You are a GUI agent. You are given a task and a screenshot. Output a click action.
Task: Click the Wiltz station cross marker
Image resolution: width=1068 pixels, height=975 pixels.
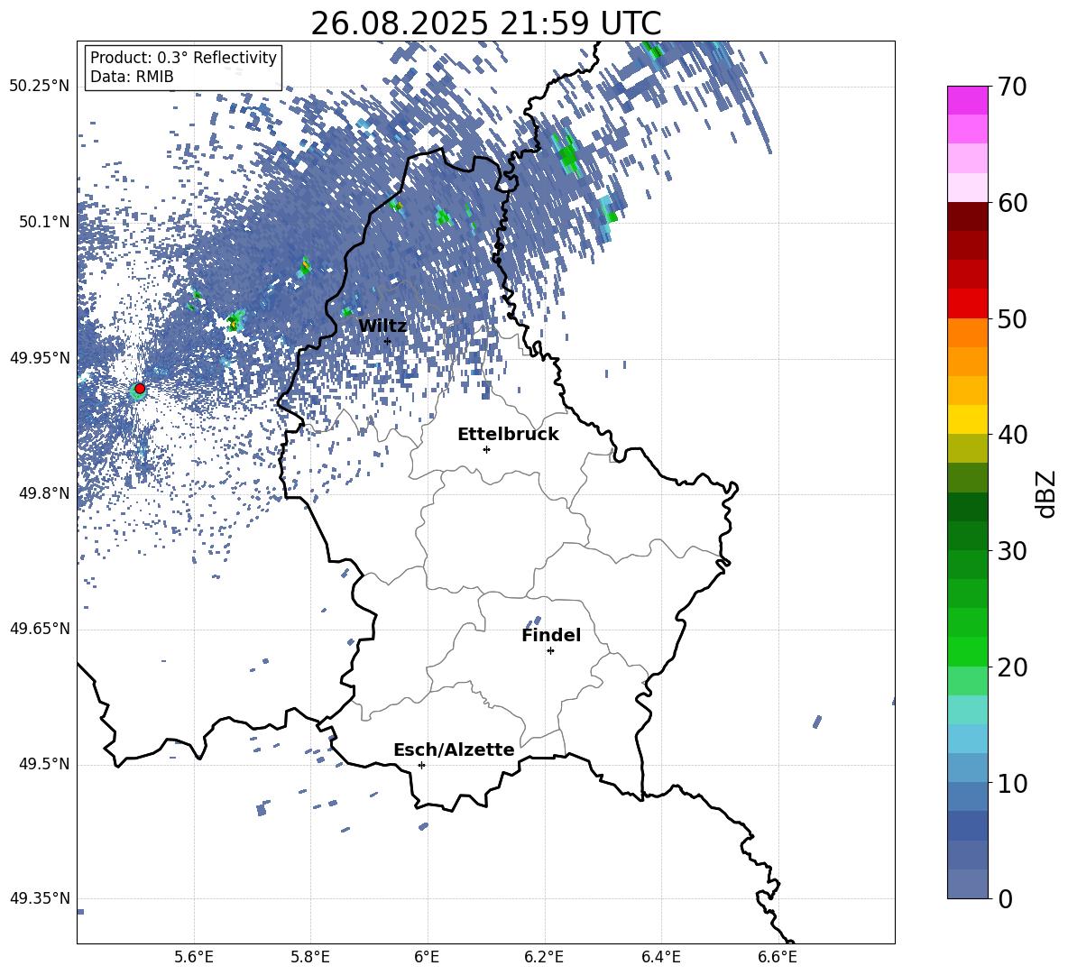[388, 341]
